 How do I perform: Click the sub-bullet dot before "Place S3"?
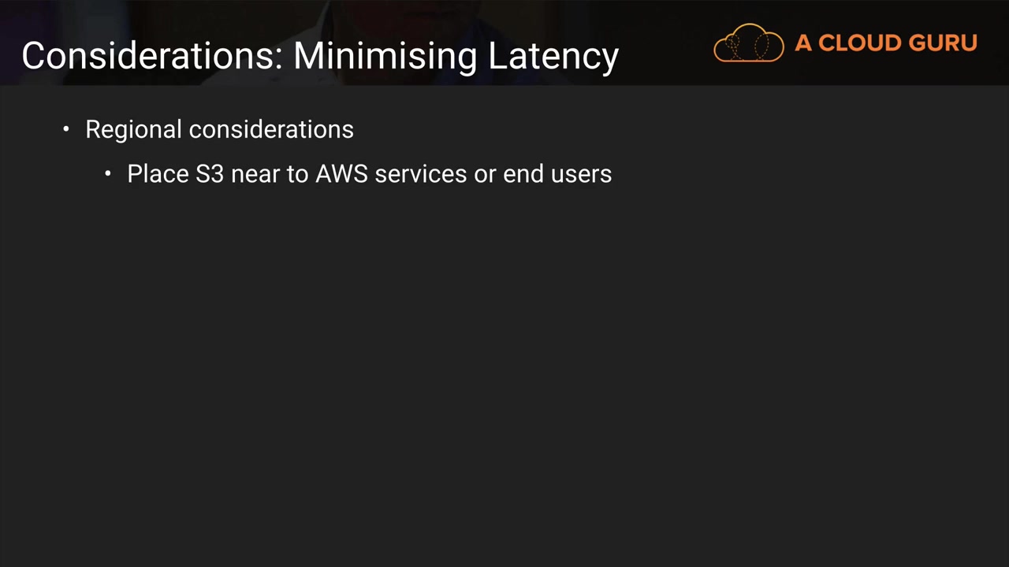pos(108,173)
